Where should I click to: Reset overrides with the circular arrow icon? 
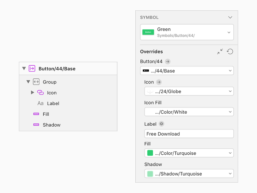pyautogui.click(x=230, y=51)
